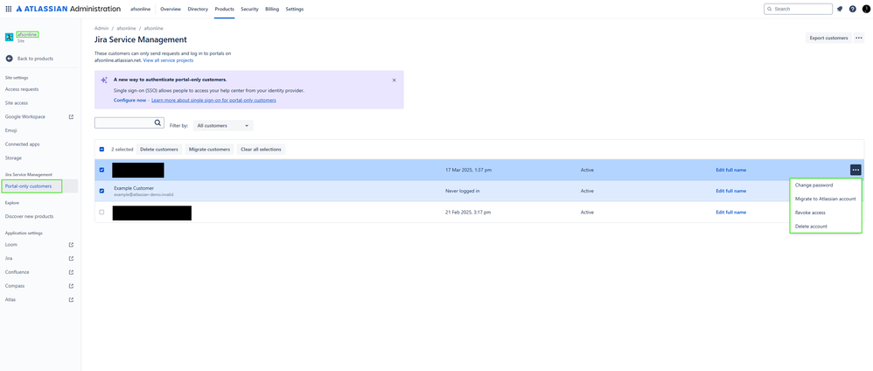Open Storage in sidebar
Image resolution: width=873 pixels, height=371 pixels.
pos(13,158)
